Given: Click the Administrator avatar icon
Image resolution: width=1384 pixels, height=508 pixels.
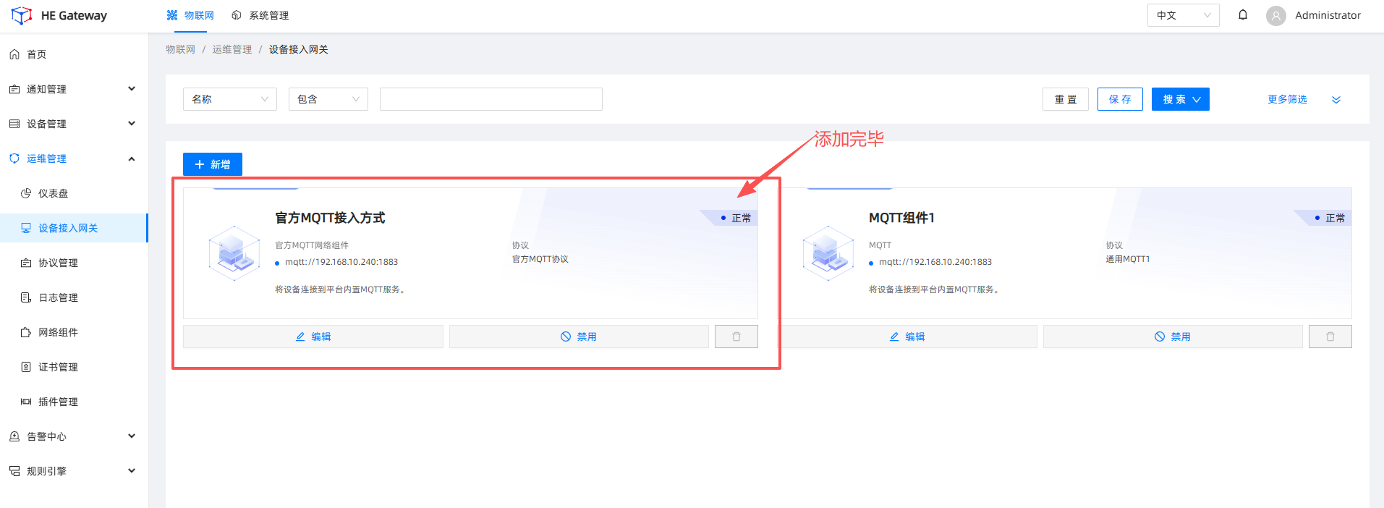Looking at the screenshot, I should tap(1276, 15).
